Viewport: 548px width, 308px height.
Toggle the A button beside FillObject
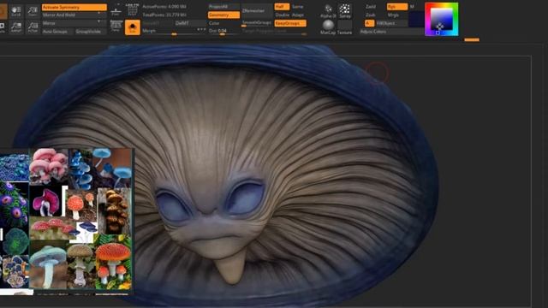369,23
